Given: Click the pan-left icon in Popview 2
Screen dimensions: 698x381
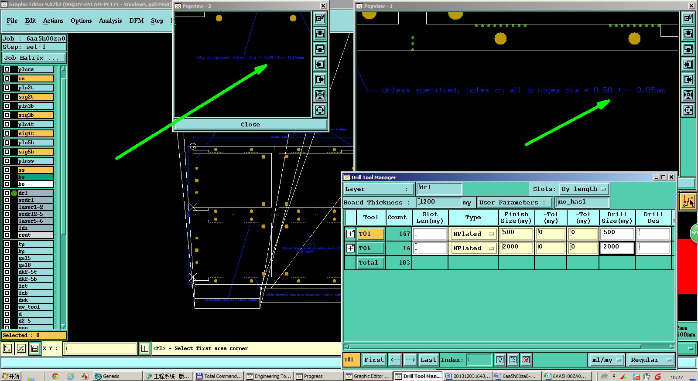Looking at the screenshot, I should click(320, 64).
